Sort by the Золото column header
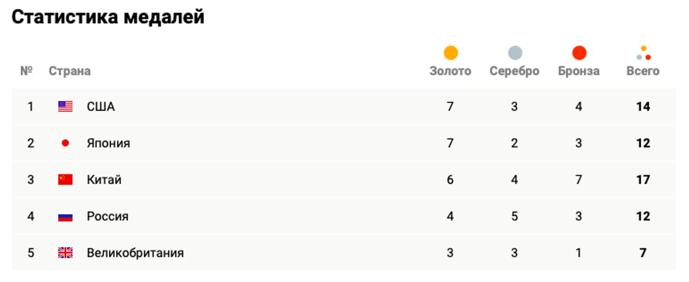 click(450, 71)
